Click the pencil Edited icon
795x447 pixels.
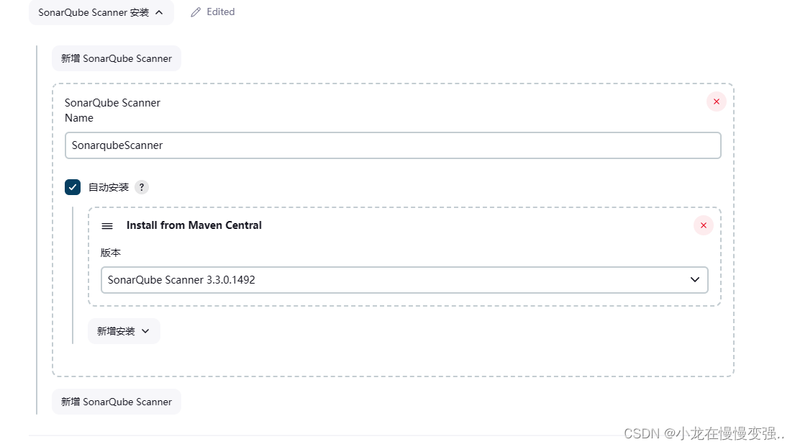coord(196,12)
